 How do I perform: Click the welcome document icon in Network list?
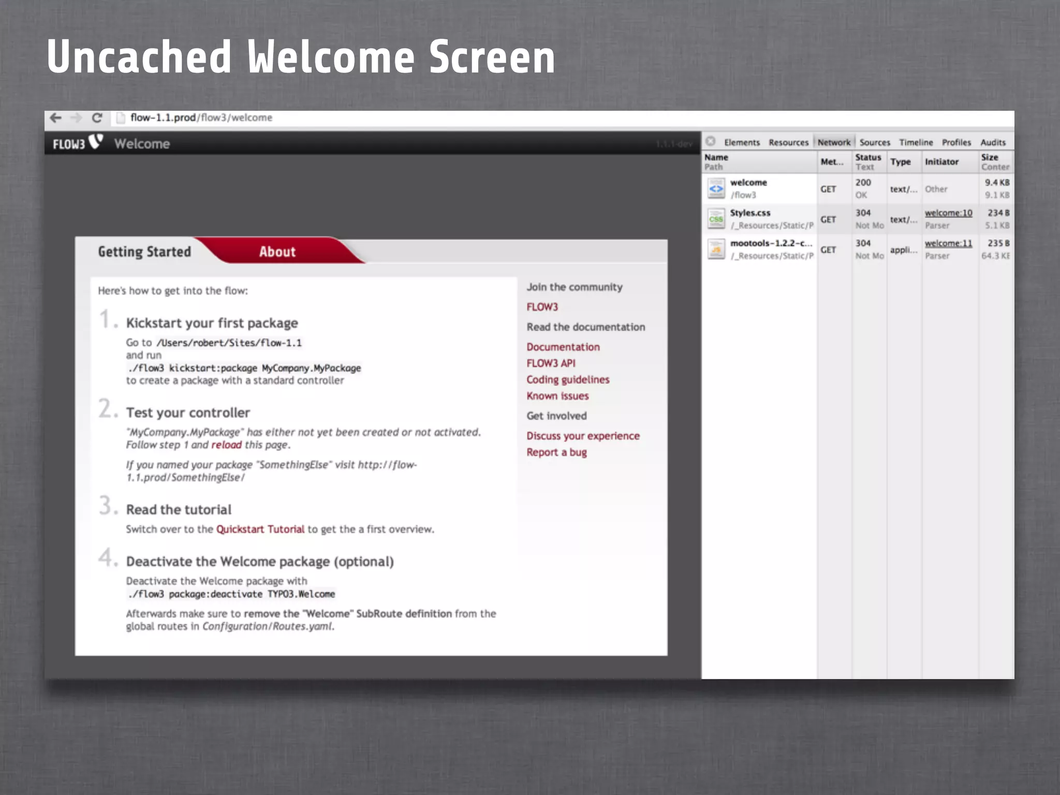pyautogui.click(x=716, y=189)
